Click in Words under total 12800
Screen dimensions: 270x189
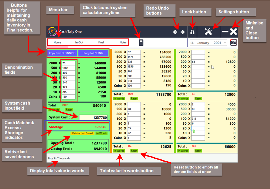183,98
